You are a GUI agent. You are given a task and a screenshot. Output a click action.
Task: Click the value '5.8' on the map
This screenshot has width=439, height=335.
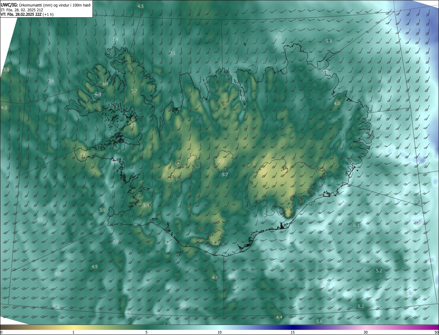(x=329, y=41)
